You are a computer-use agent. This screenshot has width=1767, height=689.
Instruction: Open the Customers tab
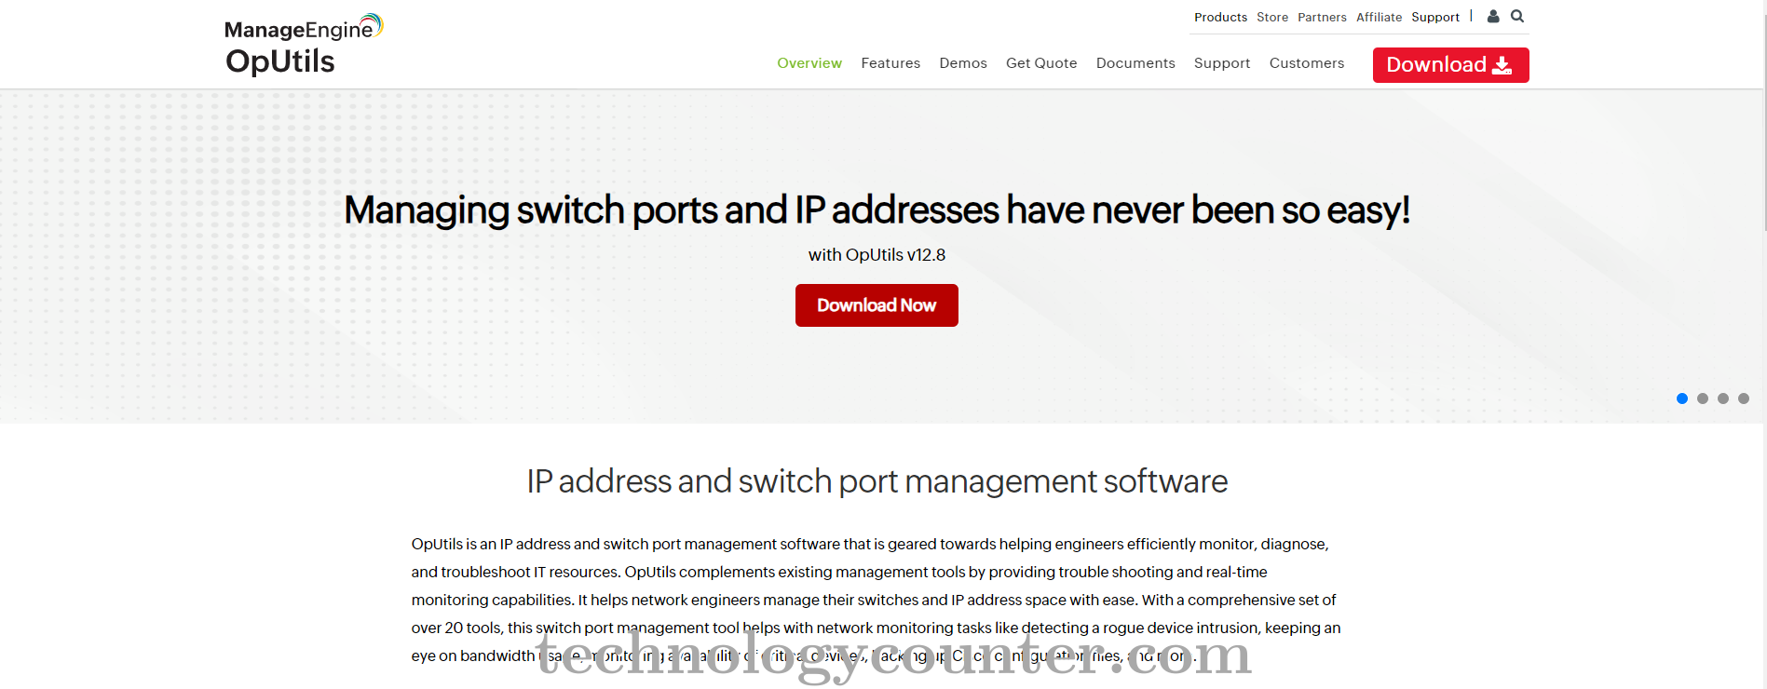[1307, 63]
